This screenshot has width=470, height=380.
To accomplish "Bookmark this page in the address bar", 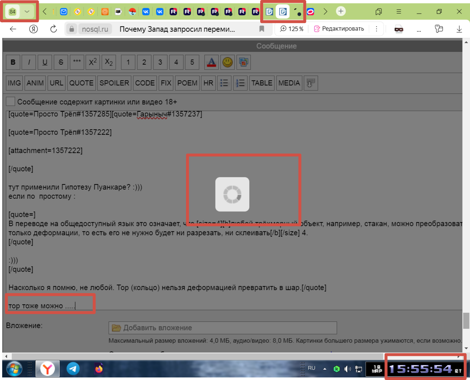I will pyautogui.click(x=262, y=29).
